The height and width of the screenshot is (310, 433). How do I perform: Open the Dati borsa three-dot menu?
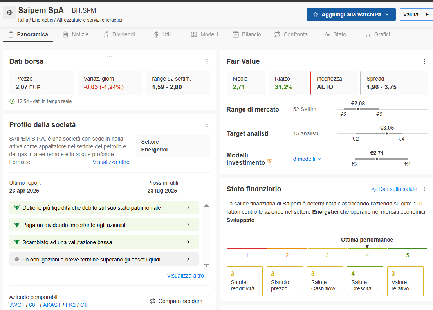[207, 61]
